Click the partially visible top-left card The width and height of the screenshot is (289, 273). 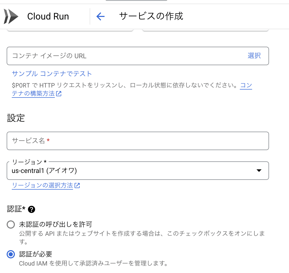70,30
